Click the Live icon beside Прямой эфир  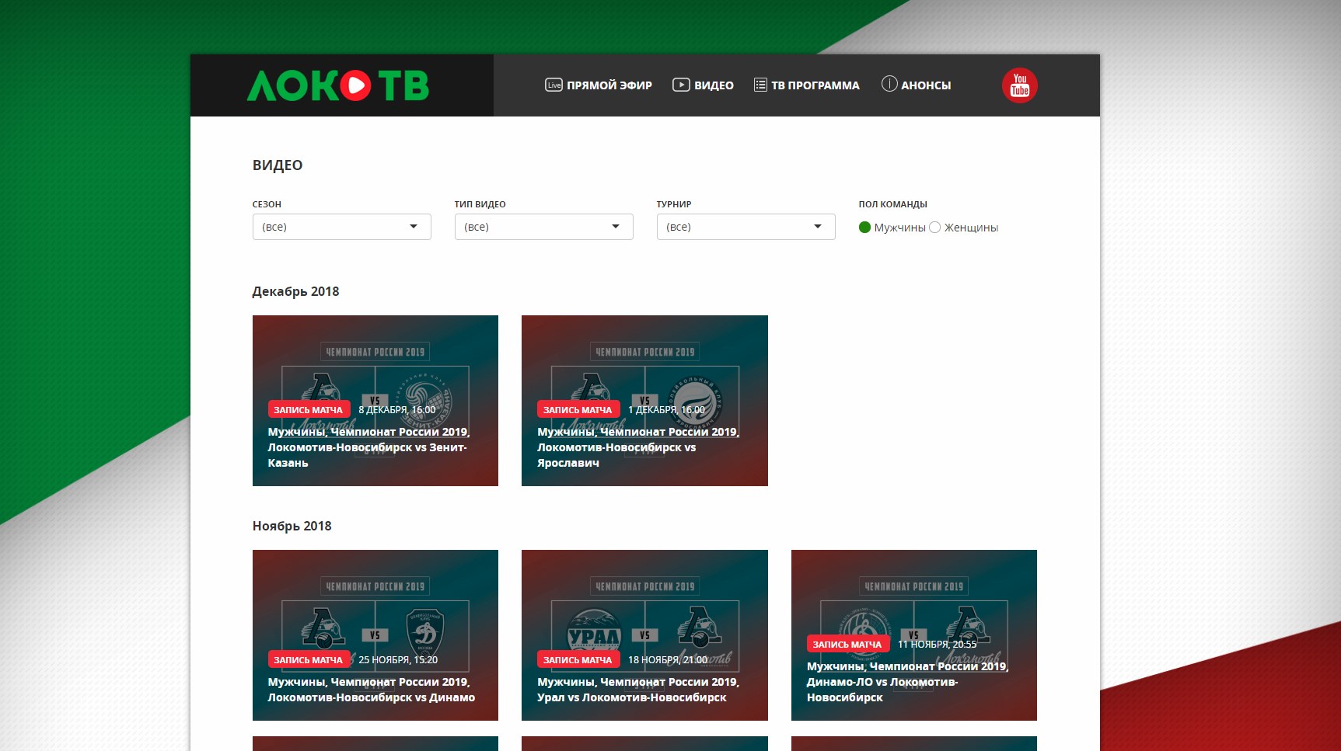(x=554, y=85)
